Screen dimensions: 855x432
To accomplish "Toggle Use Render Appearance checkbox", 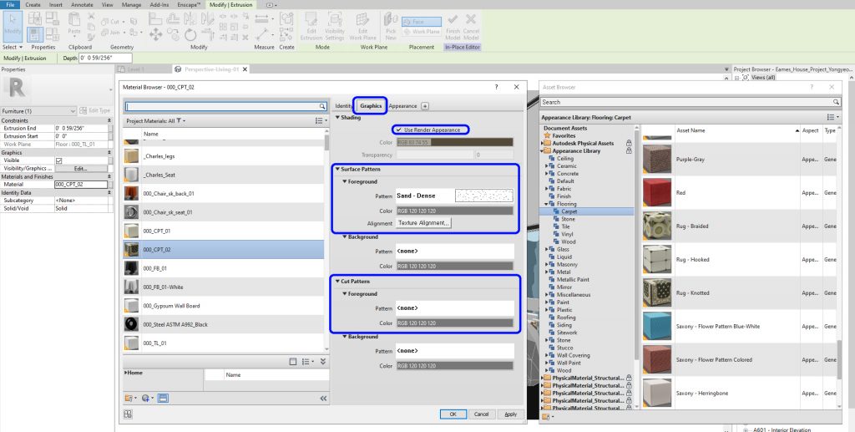I will (x=399, y=130).
